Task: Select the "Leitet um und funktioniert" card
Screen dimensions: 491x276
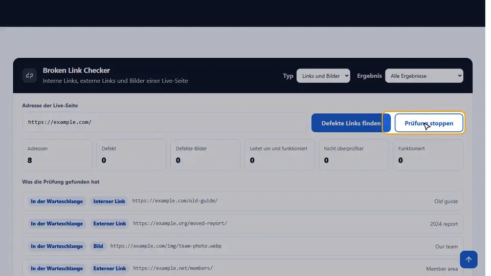Action: (279, 155)
